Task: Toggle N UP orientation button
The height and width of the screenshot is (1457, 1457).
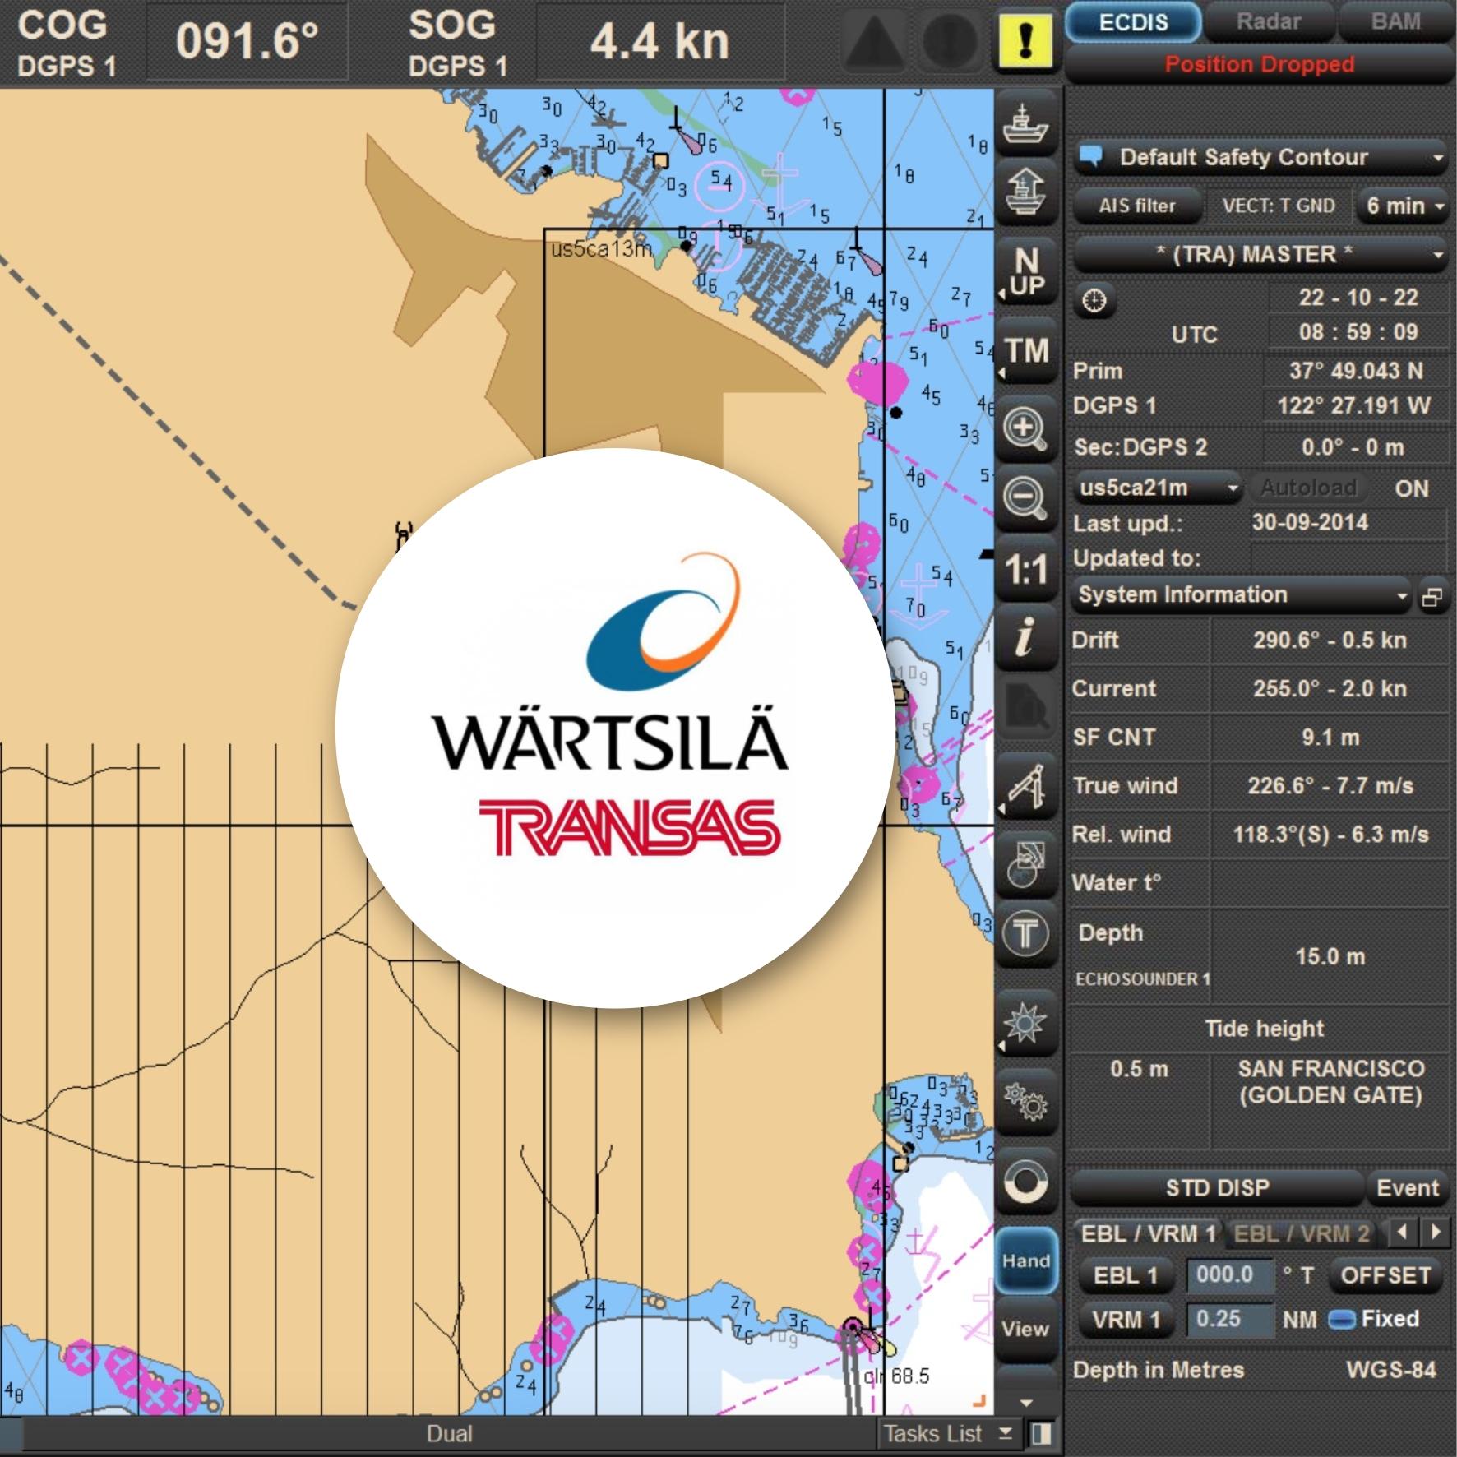Action: pyautogui.click(x=1025, y=271)
